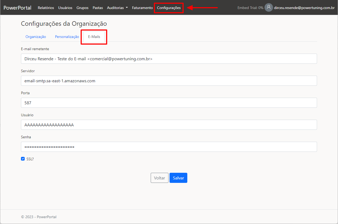Viewport: 338px width, 224px height.
Task: Click into the Porta field
Action: click(x=169, y=103)
